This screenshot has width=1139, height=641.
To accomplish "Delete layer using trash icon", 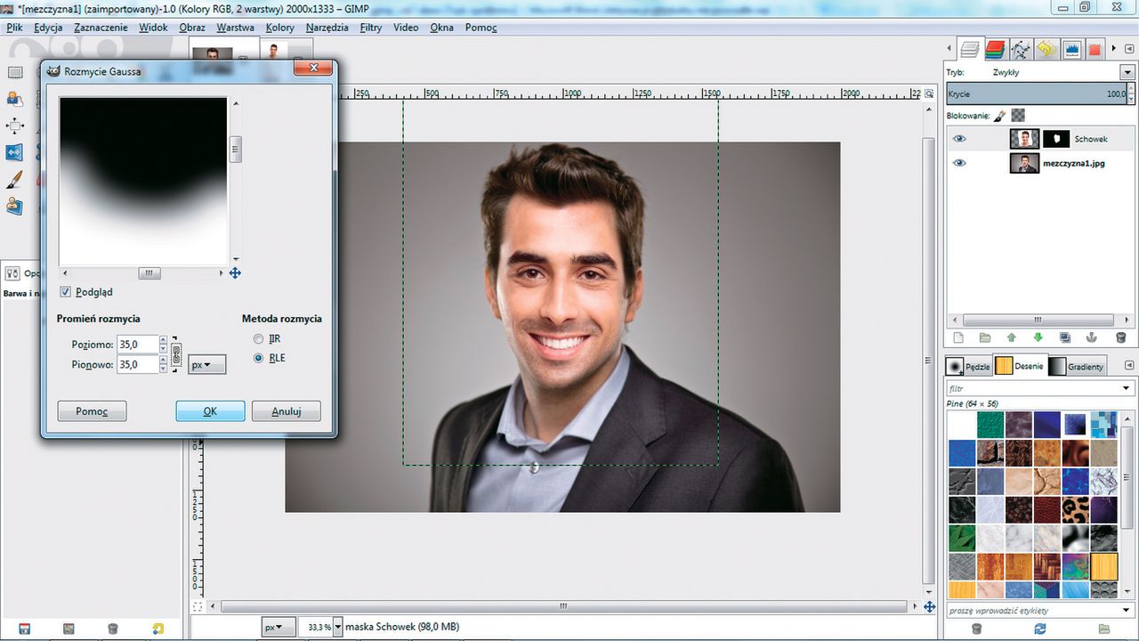I will (1120, 338).
